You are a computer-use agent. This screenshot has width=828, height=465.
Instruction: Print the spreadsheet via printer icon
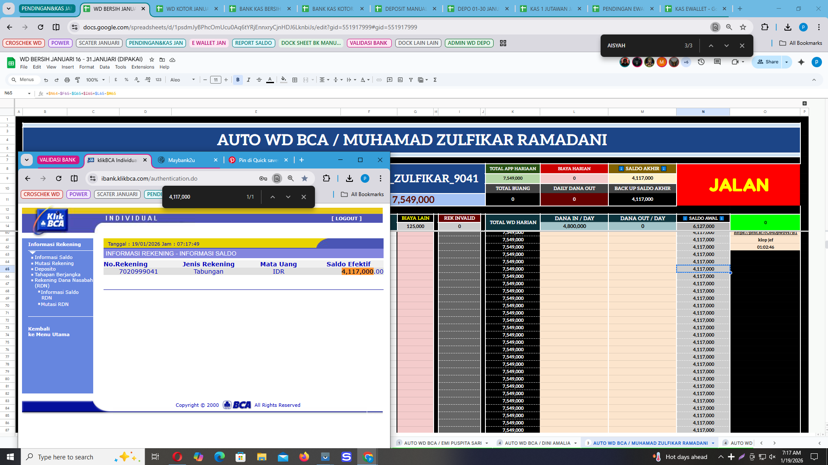[x=67, y=80]
